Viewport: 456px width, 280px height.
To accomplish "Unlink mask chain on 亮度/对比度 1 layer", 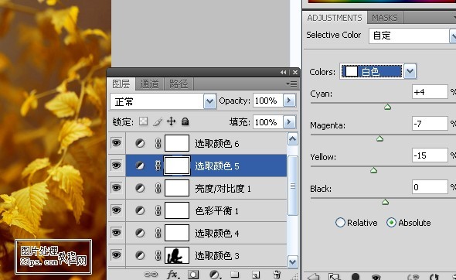I will 158,188.
